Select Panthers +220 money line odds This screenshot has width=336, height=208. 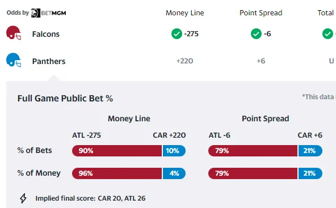click(184, 61)
